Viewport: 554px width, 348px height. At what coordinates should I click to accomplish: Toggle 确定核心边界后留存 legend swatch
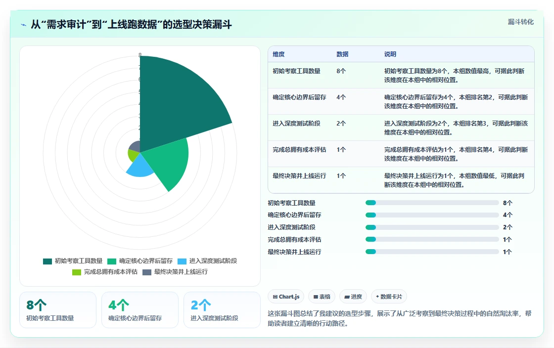click(112, 261)
